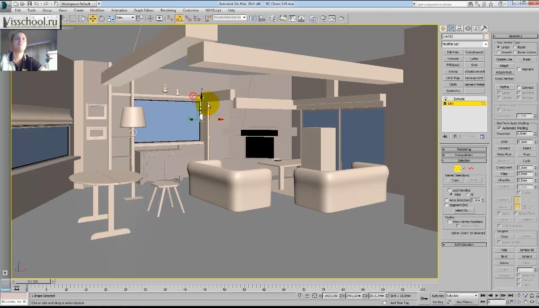Go to end frame button
Viewport: 539px width, 308px height.
coord(511,295)
